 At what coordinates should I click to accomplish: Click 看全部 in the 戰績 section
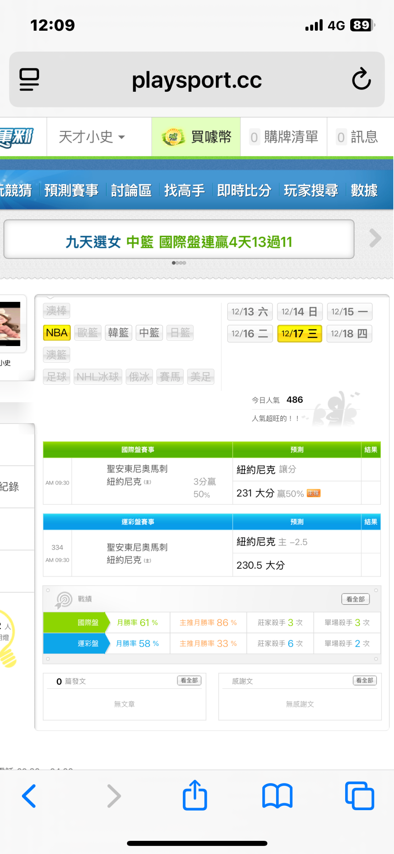pos(355,599)
